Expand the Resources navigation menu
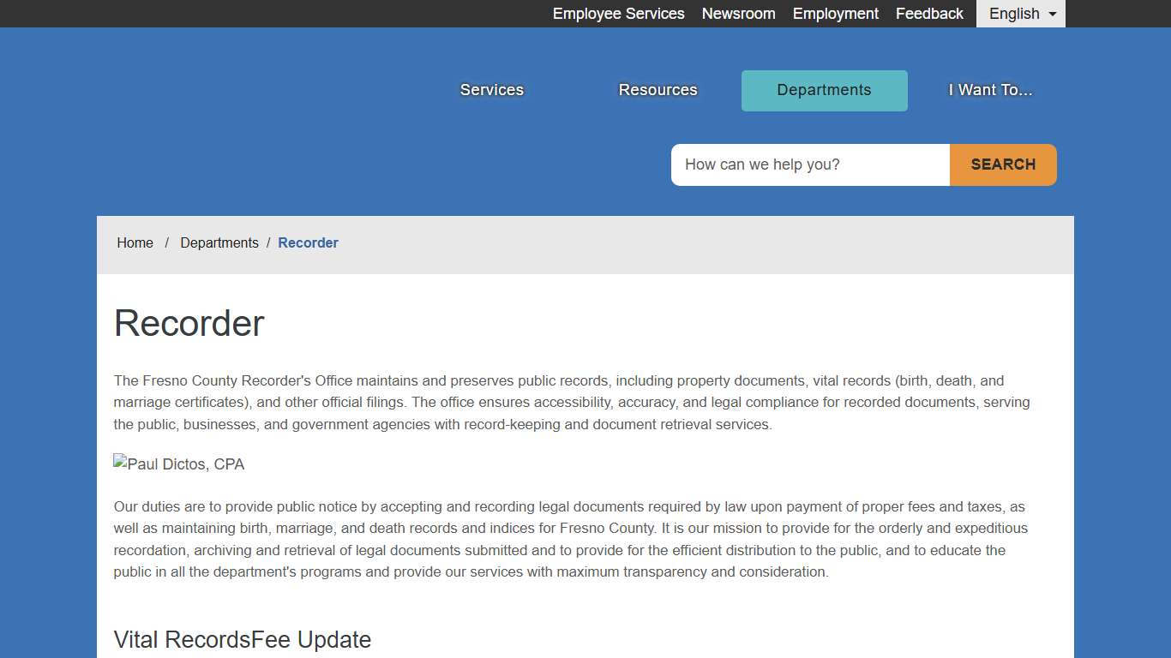This screenshot has width=1171, height=658. 658,90
